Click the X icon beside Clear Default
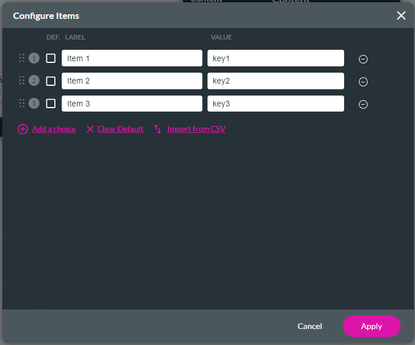The image size is (415, 345). 90,129
